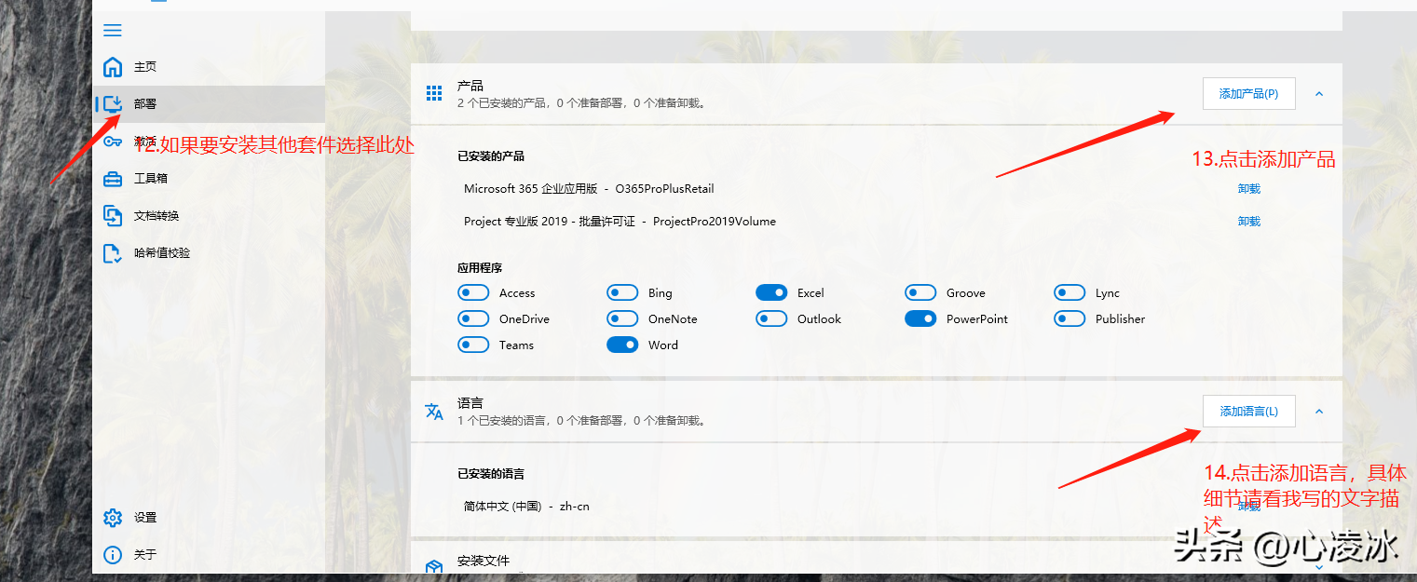
Task: Click Add Language 添加语言(L) button
Action: click(1248, 412)
